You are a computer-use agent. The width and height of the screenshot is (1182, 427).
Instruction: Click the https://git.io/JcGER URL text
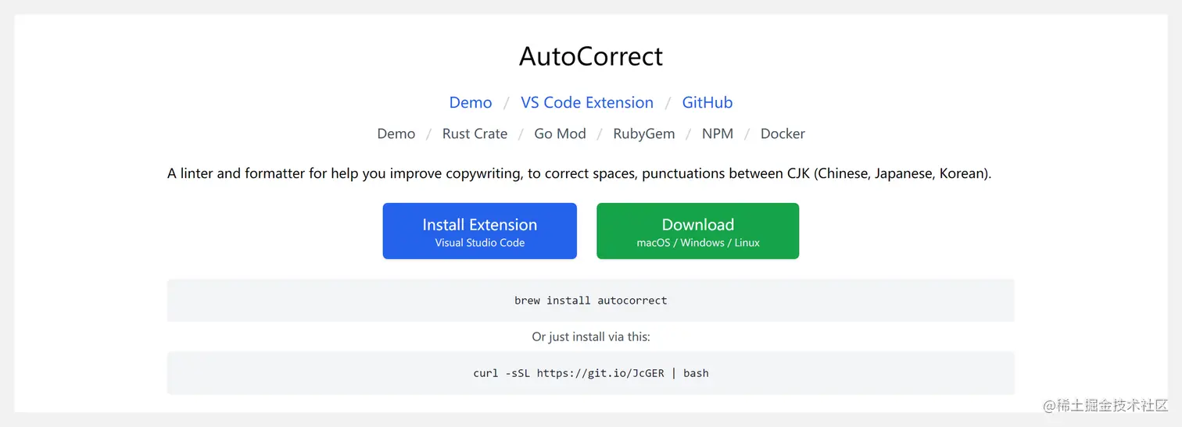(600, 373)
